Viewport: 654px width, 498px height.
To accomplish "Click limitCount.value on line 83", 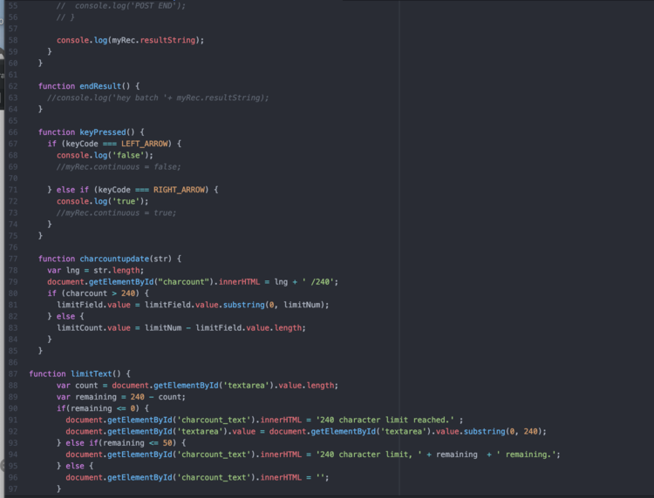I will [93, 327].
